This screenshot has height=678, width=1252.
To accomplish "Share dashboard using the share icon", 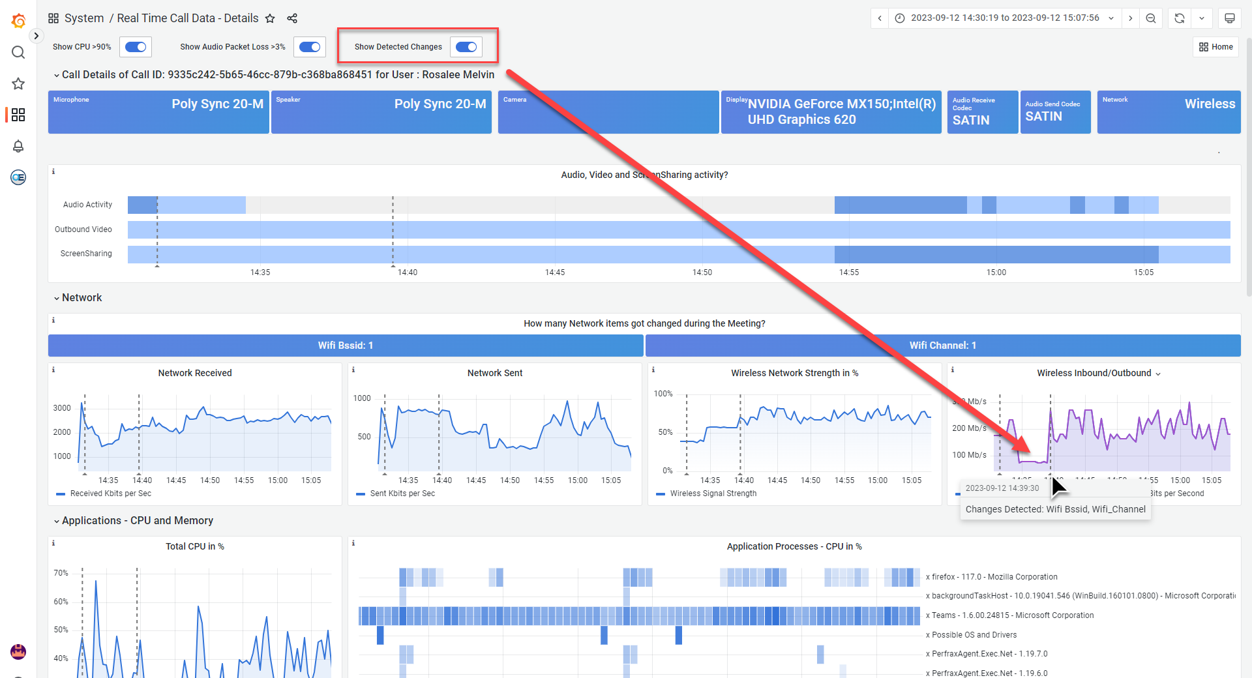I will pos(292,18).
